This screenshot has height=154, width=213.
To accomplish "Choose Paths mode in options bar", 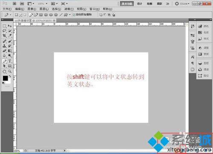I will 21,15.
